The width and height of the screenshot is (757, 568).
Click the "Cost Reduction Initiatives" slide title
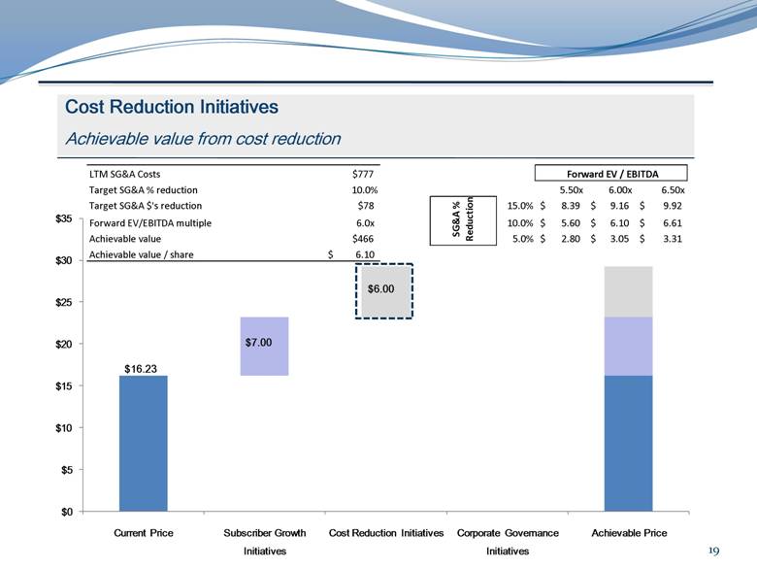[x=171, y=106]
